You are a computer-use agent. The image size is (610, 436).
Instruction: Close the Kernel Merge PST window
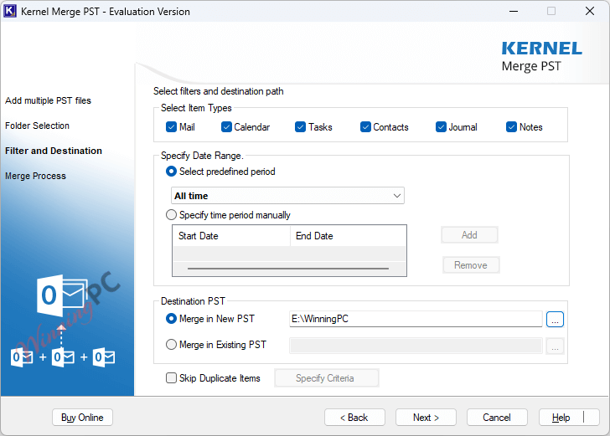point(590,11)
